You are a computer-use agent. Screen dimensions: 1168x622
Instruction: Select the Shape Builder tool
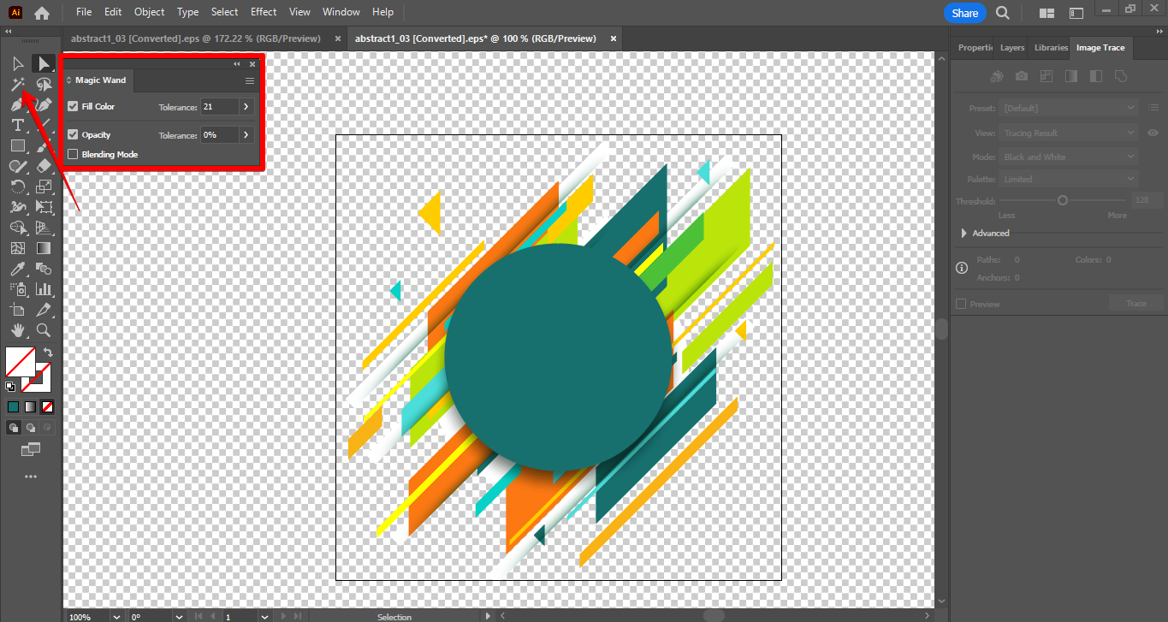(x=17, y=228)
